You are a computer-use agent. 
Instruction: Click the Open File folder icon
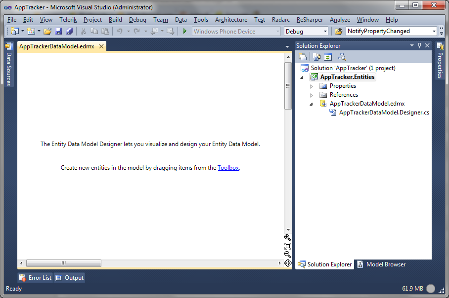pyautogui.click(x=47, y=31)
